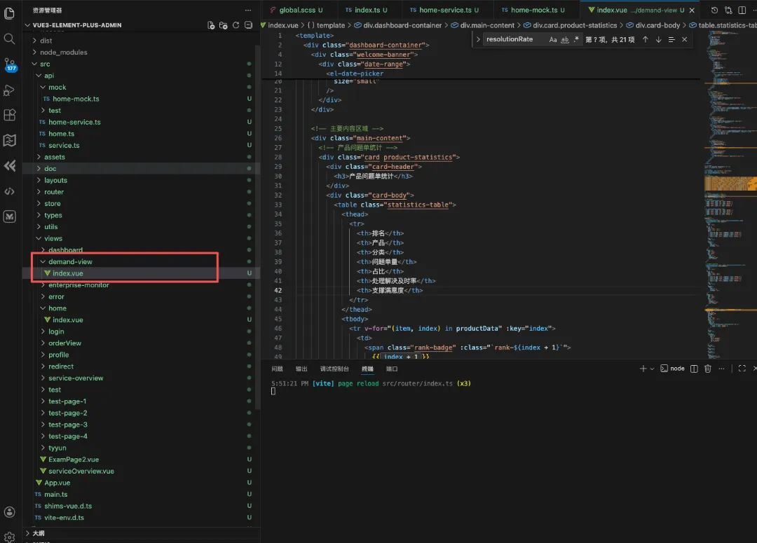The height and width of the screenshot is (543, 757).
Task: Split the terminal panel
Action: pyautogui.click(x=694, y=369)
